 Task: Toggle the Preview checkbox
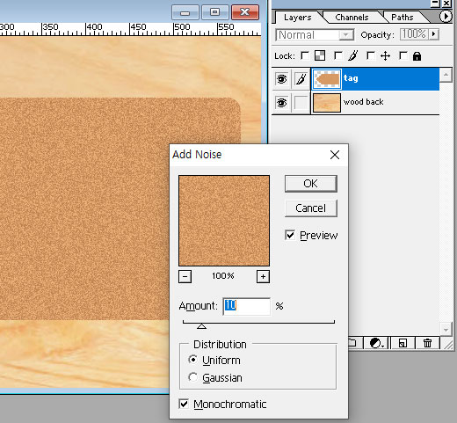290,235
